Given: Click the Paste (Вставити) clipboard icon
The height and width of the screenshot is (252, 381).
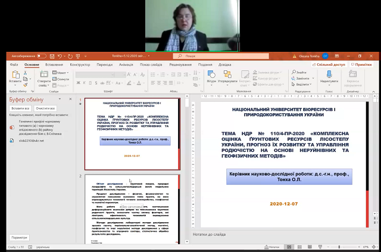Looking at the screenshot, I should click(16, 76).
